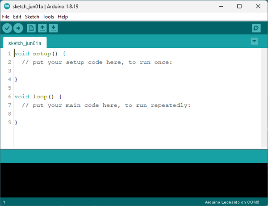Click the Verify checkmark button
Image resolution: width=268 pixels, height=206 pixels.
click(x=7, y=28)
